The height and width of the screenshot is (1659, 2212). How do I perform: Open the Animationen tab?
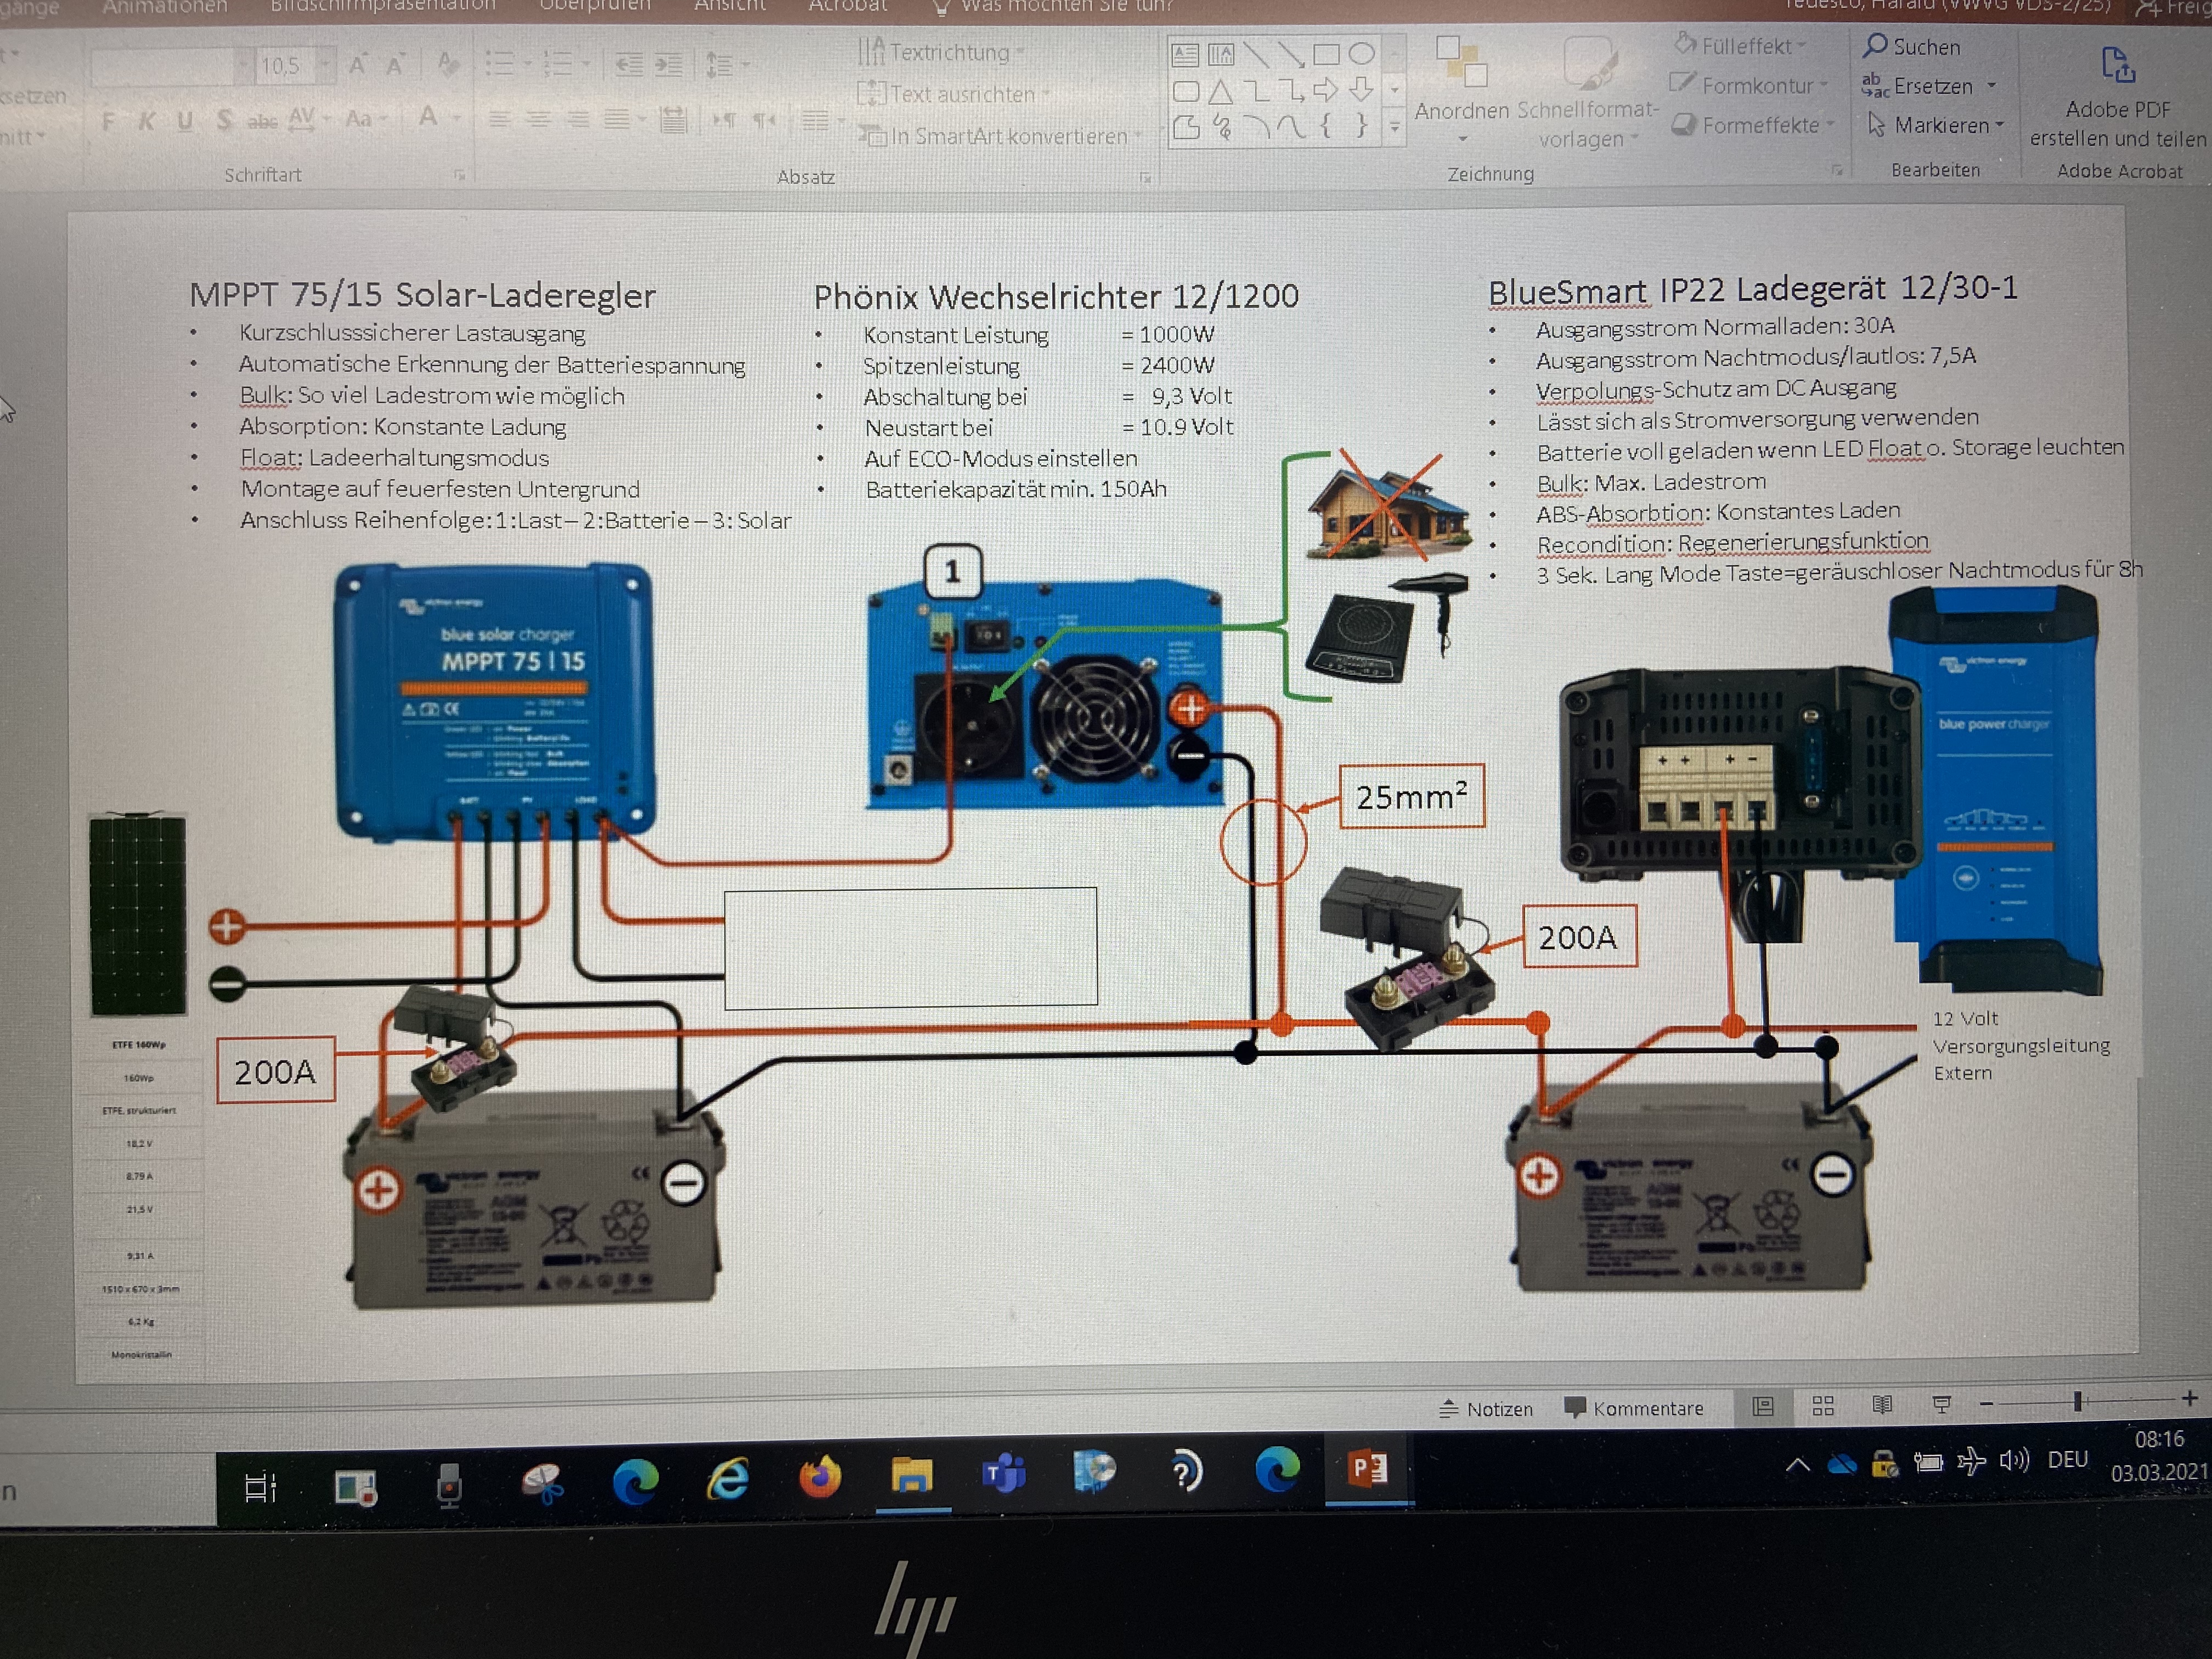[164, 7]
